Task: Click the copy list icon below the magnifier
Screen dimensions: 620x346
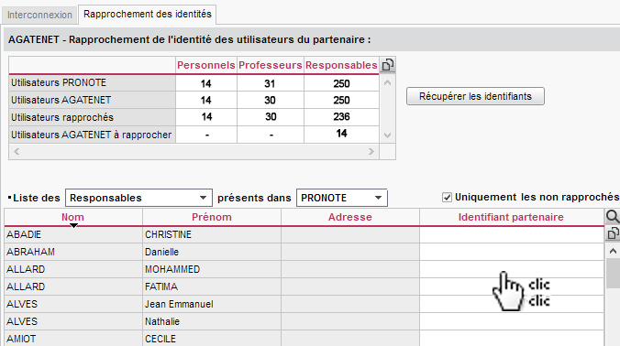Action: pyautogui.click(x=612, y=233)
